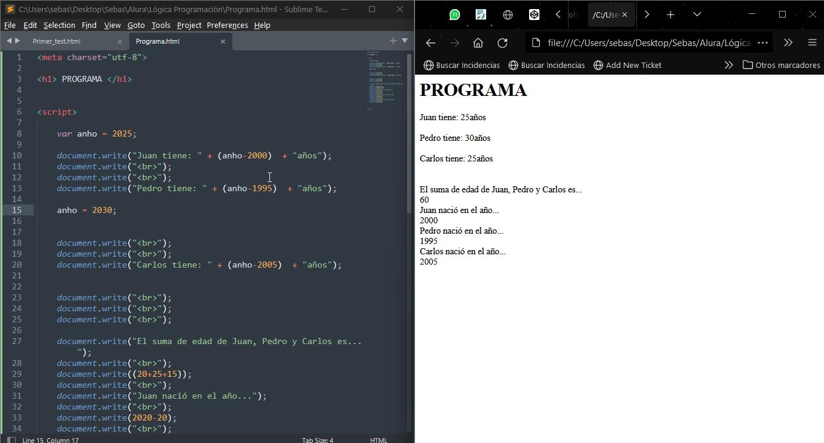
Task: Open the Add New Ticket bookmark
Action: tap(627, 65)
